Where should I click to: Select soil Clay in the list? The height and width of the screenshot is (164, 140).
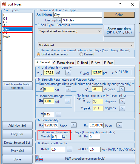click(17, 29)
